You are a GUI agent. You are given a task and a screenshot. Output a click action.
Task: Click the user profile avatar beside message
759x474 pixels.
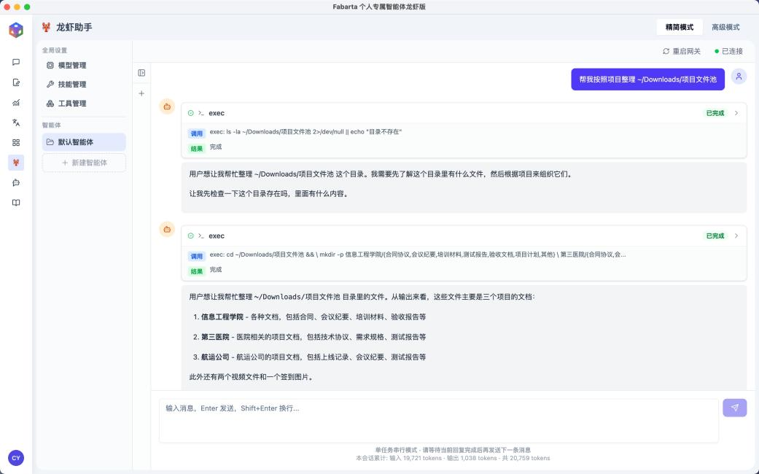click(x=739, y=76)
